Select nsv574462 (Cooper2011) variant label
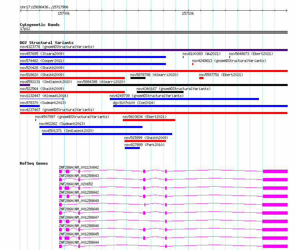The height and width of the screenshot is (250, 297). coord(42,61)
